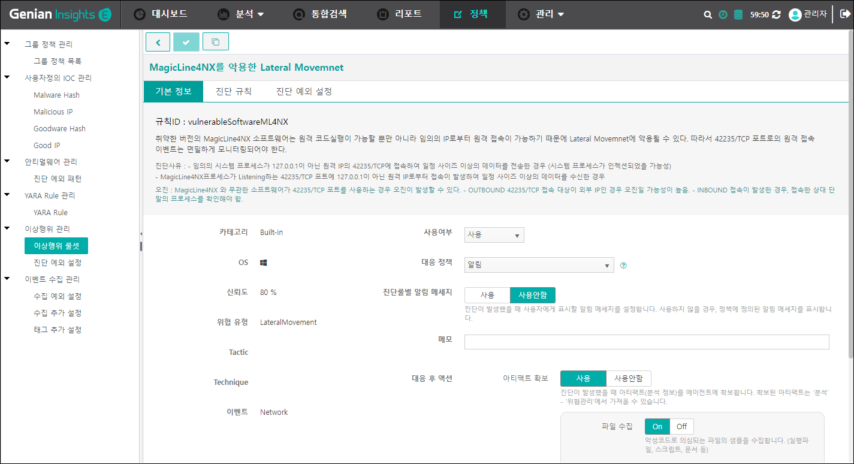Open the 대응 정책 dropdown
This screenshot has height=464, width=854.
[x=539, y=265]
